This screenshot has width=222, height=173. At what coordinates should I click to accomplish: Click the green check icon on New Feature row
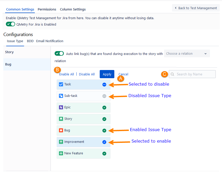click(x=104, y=154)
